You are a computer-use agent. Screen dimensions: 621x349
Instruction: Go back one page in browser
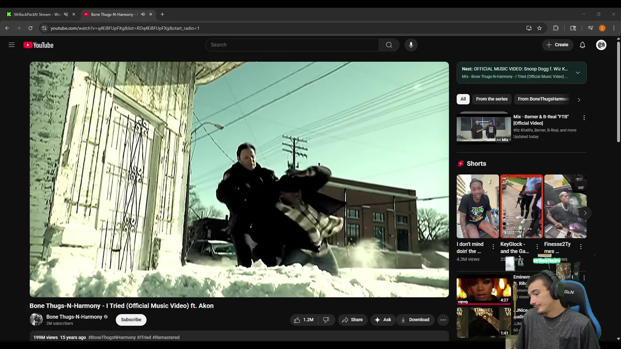pyautogui.click(x=7, y=28)
